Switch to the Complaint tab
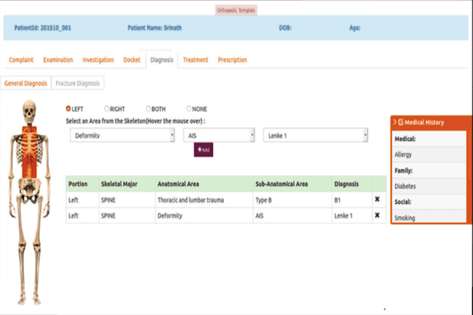The height and width of the screenshot is (315, 473). (x=21, y=60)
